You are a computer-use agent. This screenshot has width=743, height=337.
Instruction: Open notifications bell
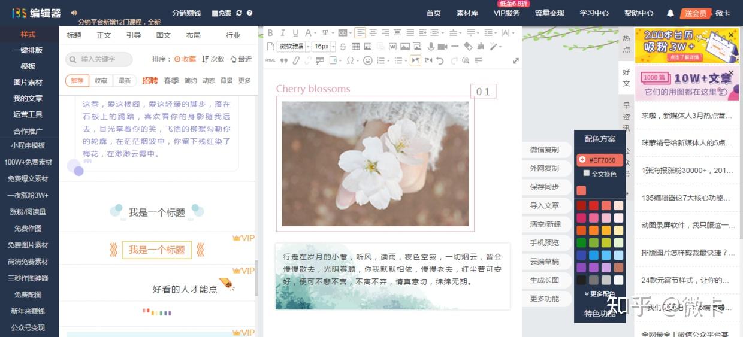tap(670, 13)
